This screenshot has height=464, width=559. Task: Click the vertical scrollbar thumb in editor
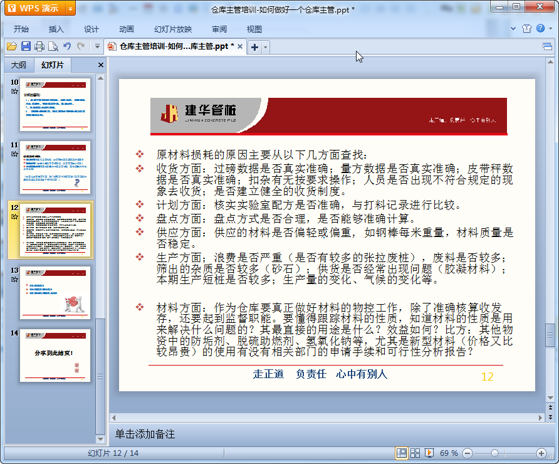click(x=550, y=335)
